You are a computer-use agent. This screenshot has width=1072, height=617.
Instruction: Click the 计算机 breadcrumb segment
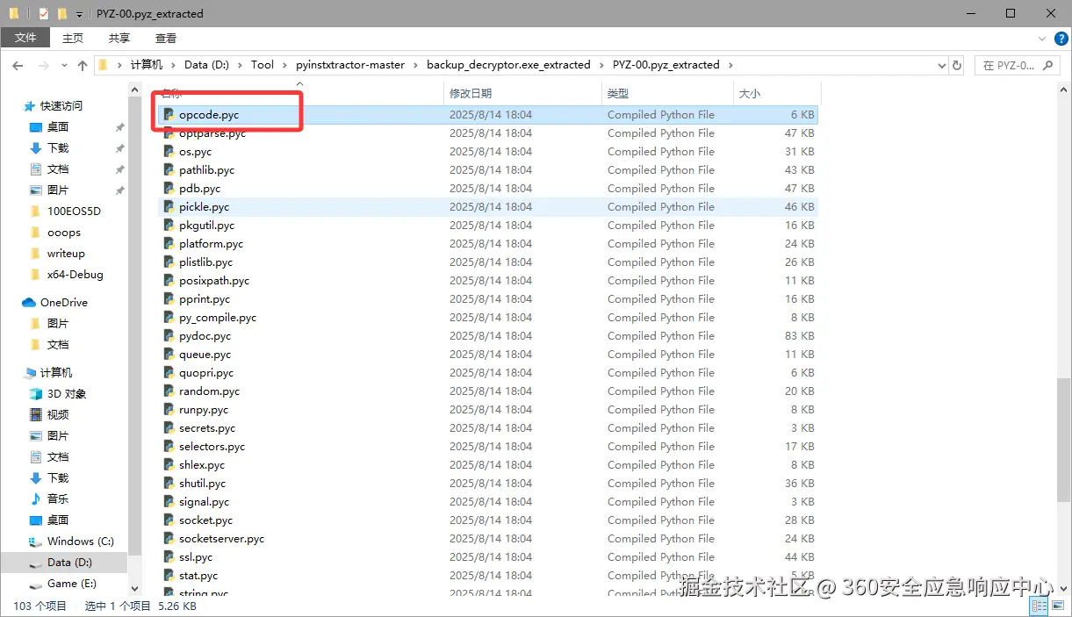[x=147, y=65]
